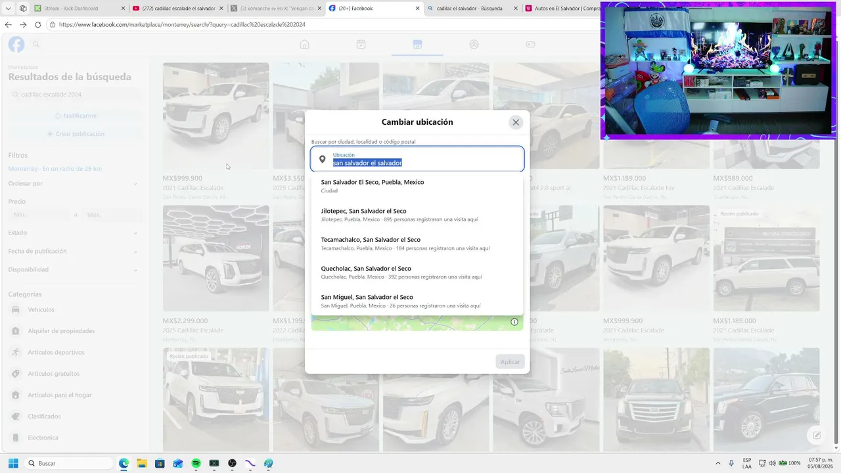Open Spotify from the taskbar
The height and width of the screenshot is (473, 841).
(196, 463)
